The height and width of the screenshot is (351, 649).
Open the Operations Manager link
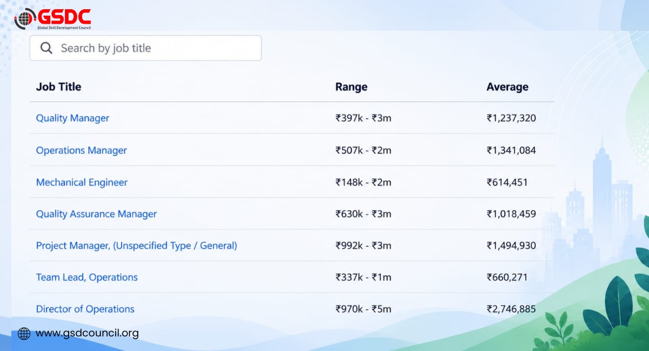click(81, 150)
